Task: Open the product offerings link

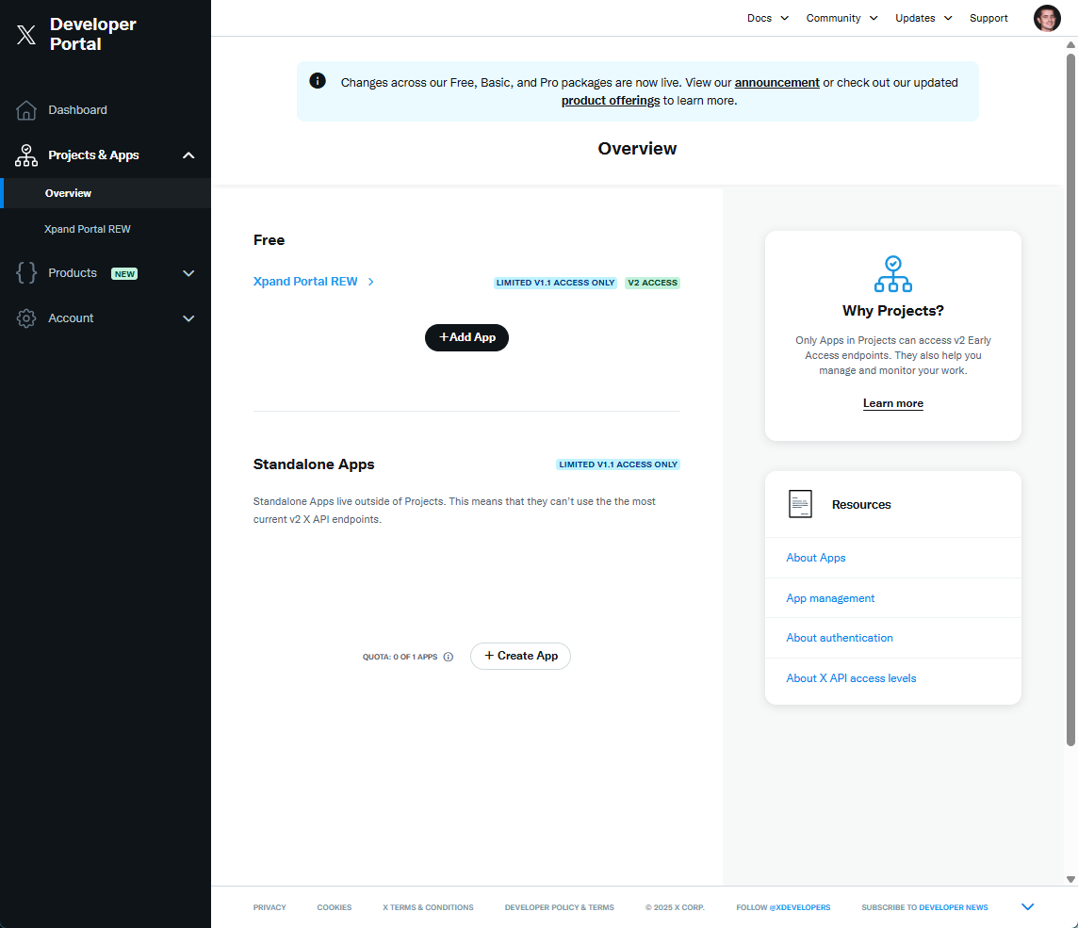Action: (611, 101)
